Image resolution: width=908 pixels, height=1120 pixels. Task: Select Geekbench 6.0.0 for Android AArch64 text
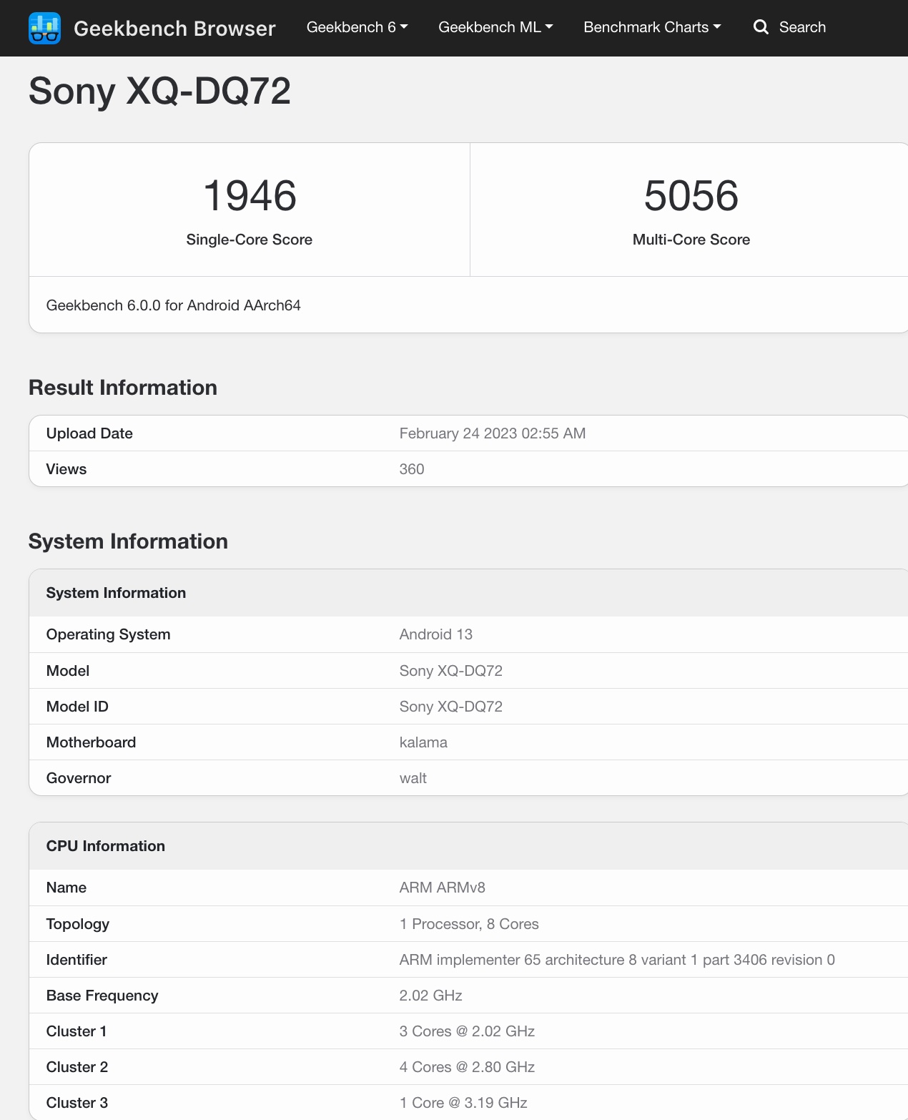click(x=174, y=305)
